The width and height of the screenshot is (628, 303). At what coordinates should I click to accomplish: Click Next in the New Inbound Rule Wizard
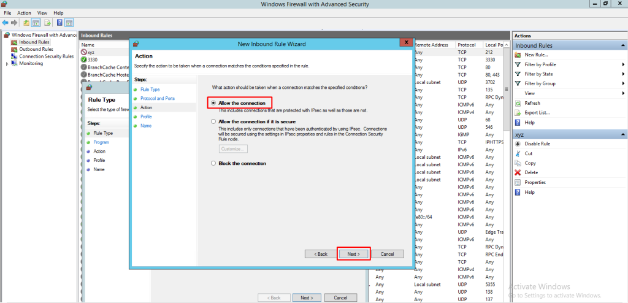click(354, 254)
